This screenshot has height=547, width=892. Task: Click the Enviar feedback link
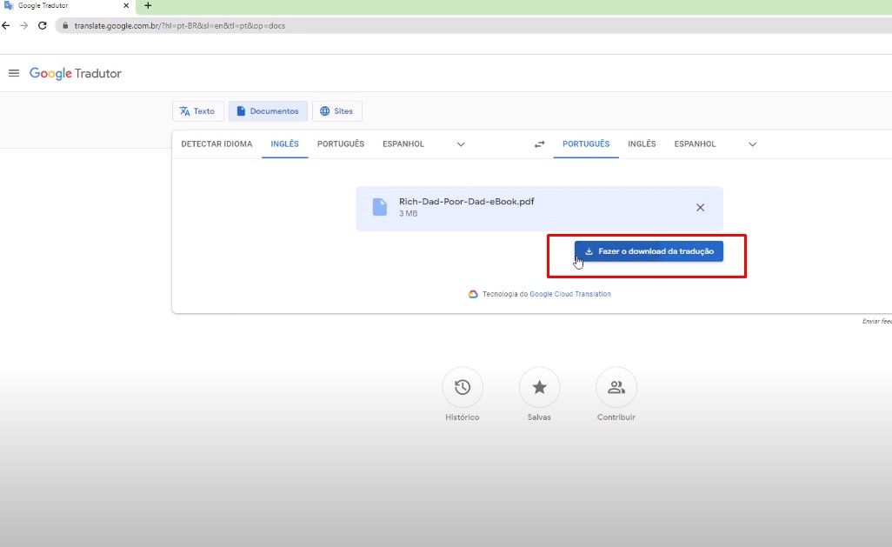(x=876, y=322)
